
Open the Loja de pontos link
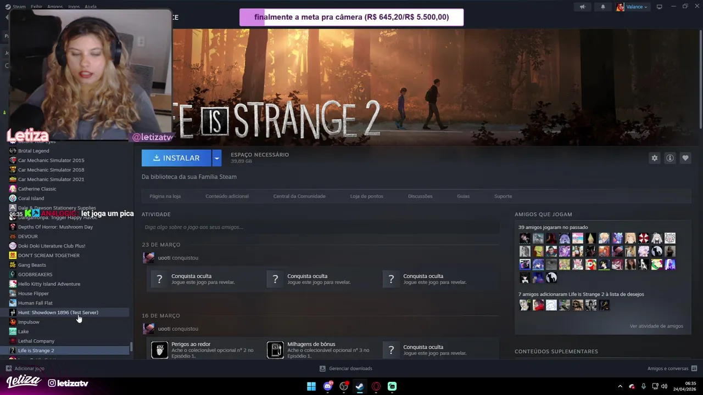(x=367, y=196)
